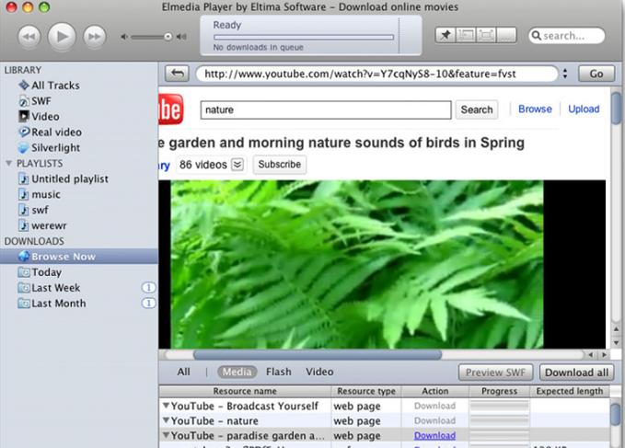Click the pin window toolbar icon

(x=446, y=35)
